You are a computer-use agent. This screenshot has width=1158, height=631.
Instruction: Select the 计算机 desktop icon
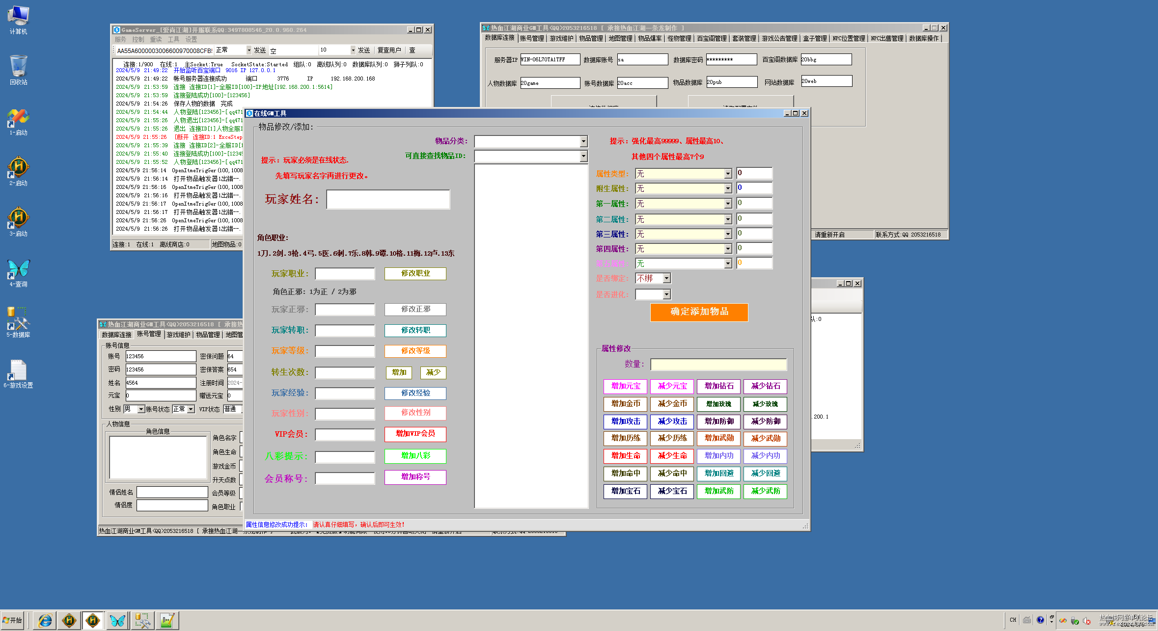19,20
